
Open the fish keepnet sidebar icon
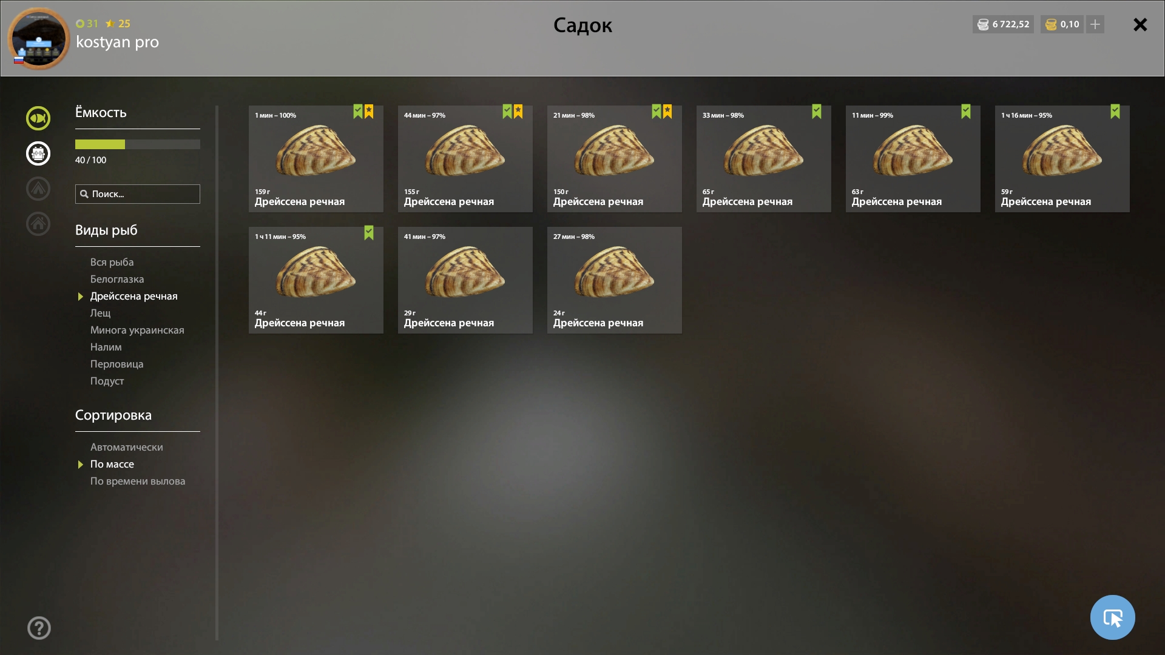point(38,118)
